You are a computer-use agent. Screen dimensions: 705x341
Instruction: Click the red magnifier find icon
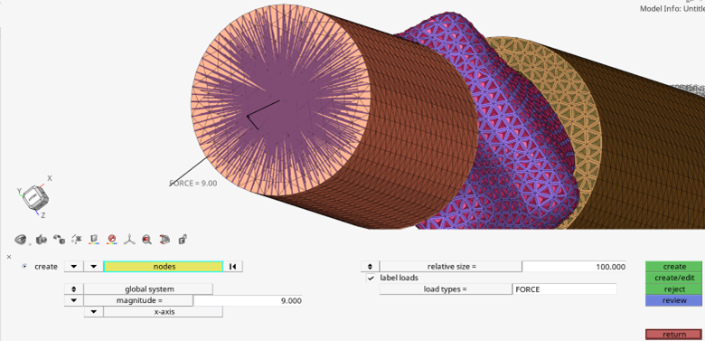(146, 240)
